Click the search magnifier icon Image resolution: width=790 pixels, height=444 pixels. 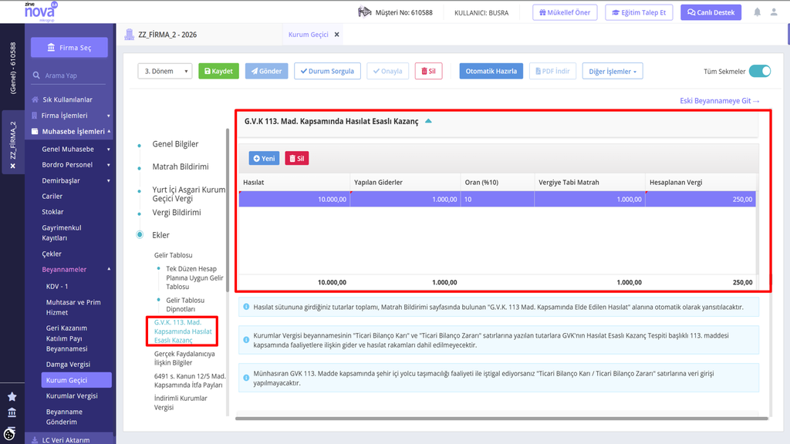pos(36,76)
